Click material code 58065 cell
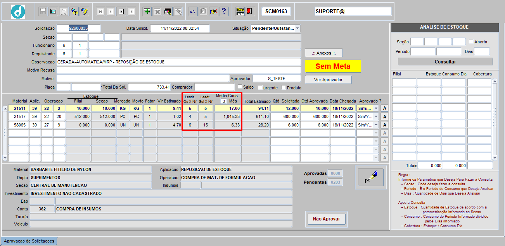Screen dimensions: 505x246 (x=18, y=125)
